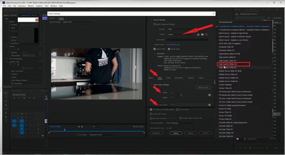The image size is (285, 155).
Task: Open the Sequence menu
Action: click(x=22, y=6)
